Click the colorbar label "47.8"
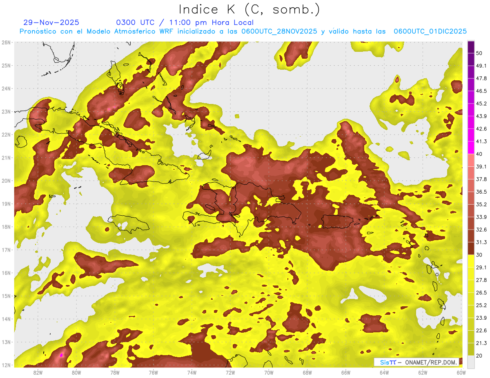The width and height of the screenshot is (490, 378). point(481,78)
